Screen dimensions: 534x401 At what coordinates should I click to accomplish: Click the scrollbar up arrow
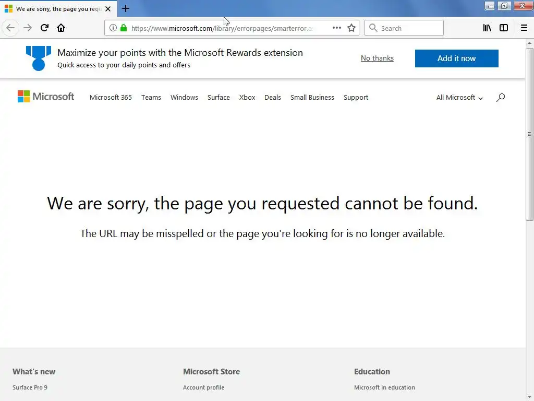[x=529, y=43]
